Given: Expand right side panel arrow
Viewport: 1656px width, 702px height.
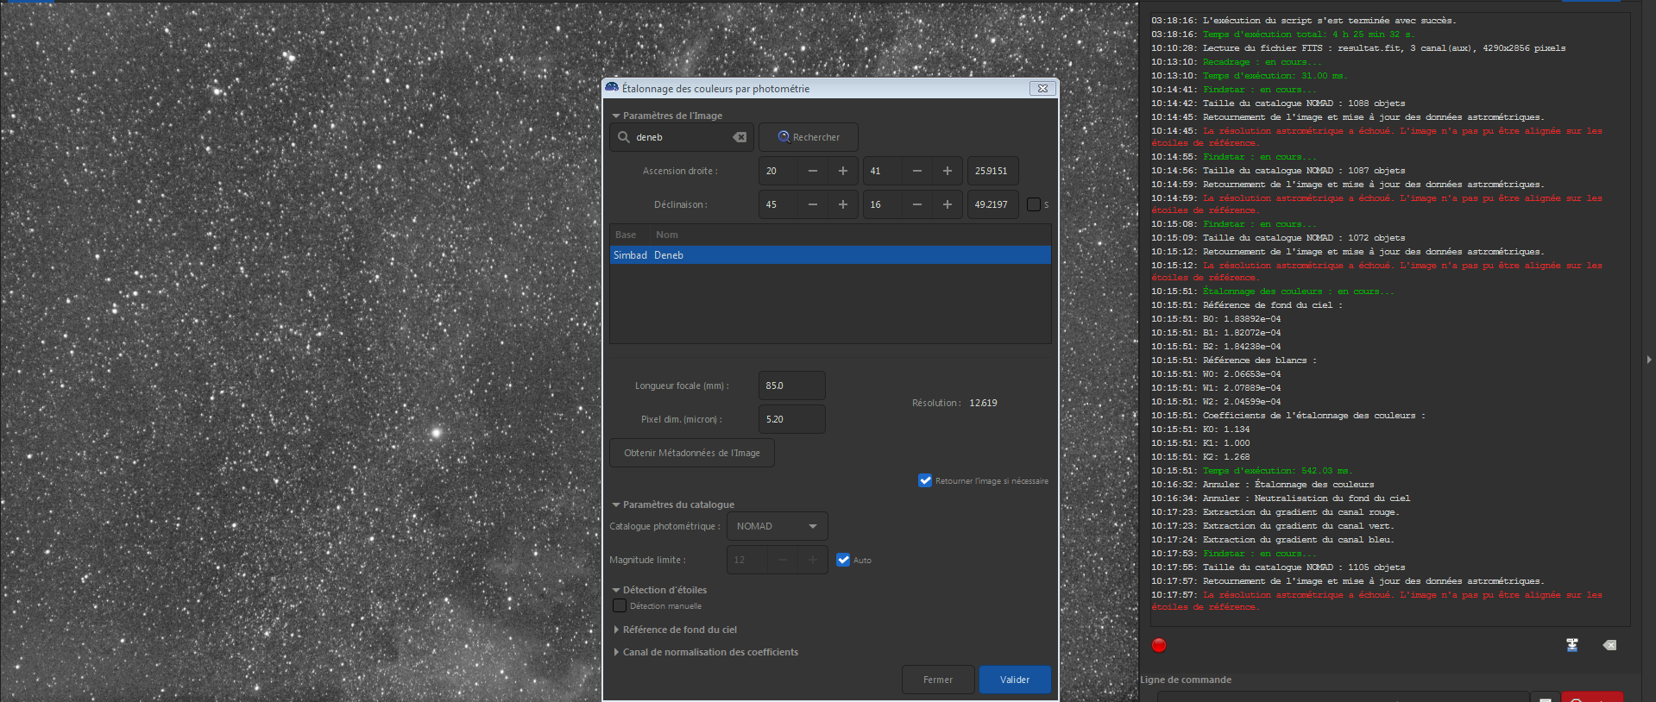Looking at the screenshot, I should (x=1648, y=360).
